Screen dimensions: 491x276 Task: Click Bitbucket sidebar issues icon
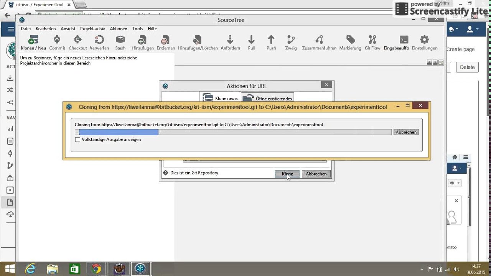[10, 190]
